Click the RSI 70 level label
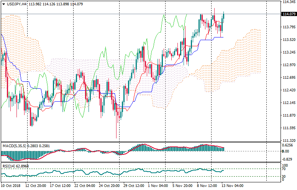The height and width of the screenshot is (190, 297). [x=284, y=169]
